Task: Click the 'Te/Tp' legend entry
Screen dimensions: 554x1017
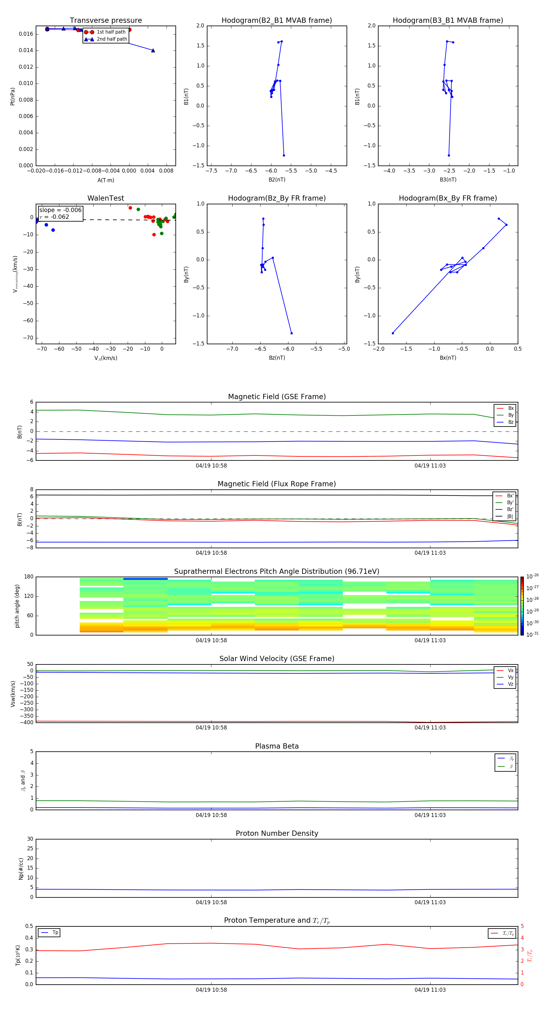Action: point(502,933)
